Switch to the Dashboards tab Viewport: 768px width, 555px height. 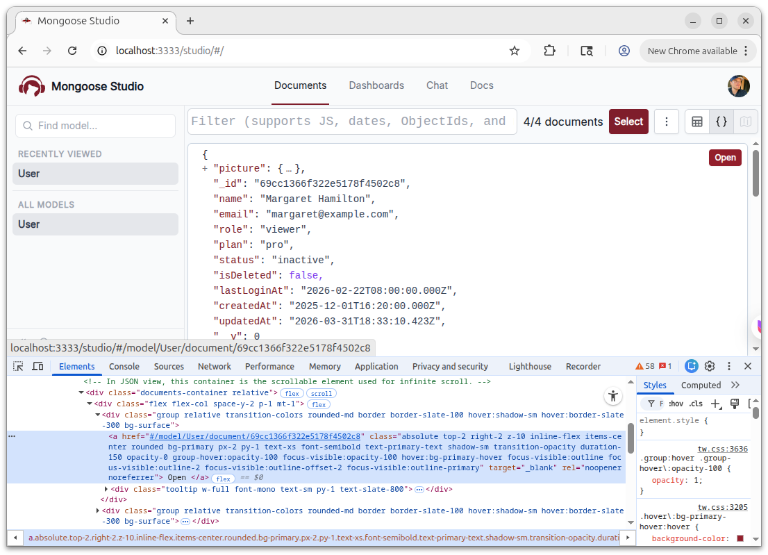[376, 85]
